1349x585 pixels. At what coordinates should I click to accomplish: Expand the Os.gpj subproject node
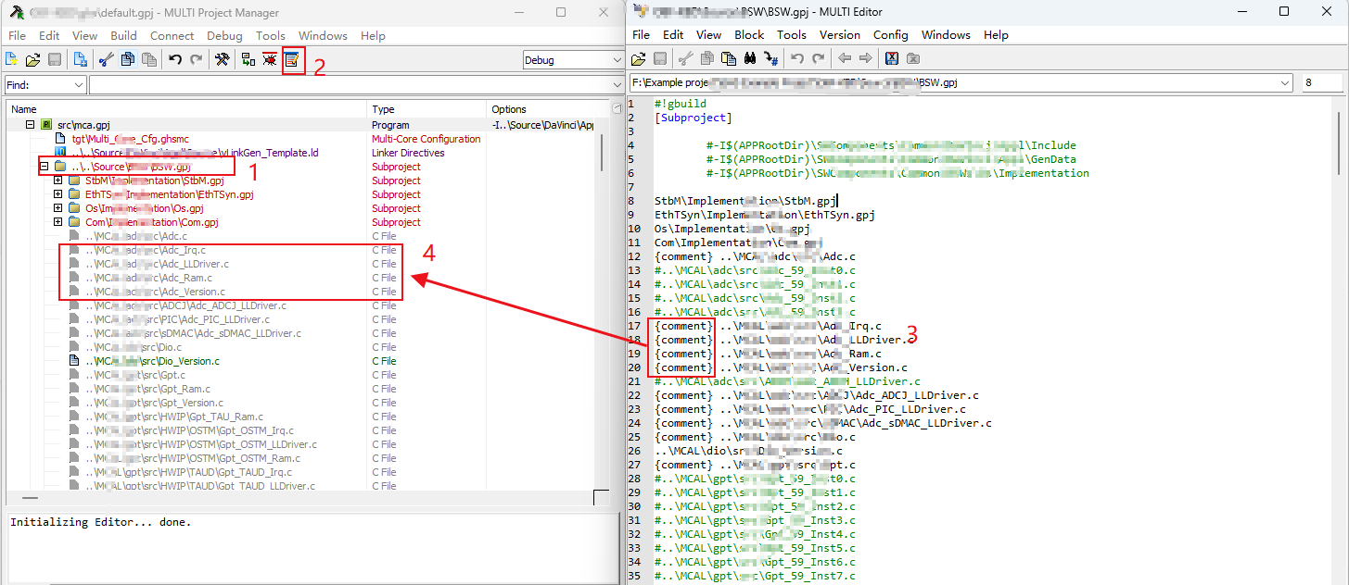coord(58,208)
